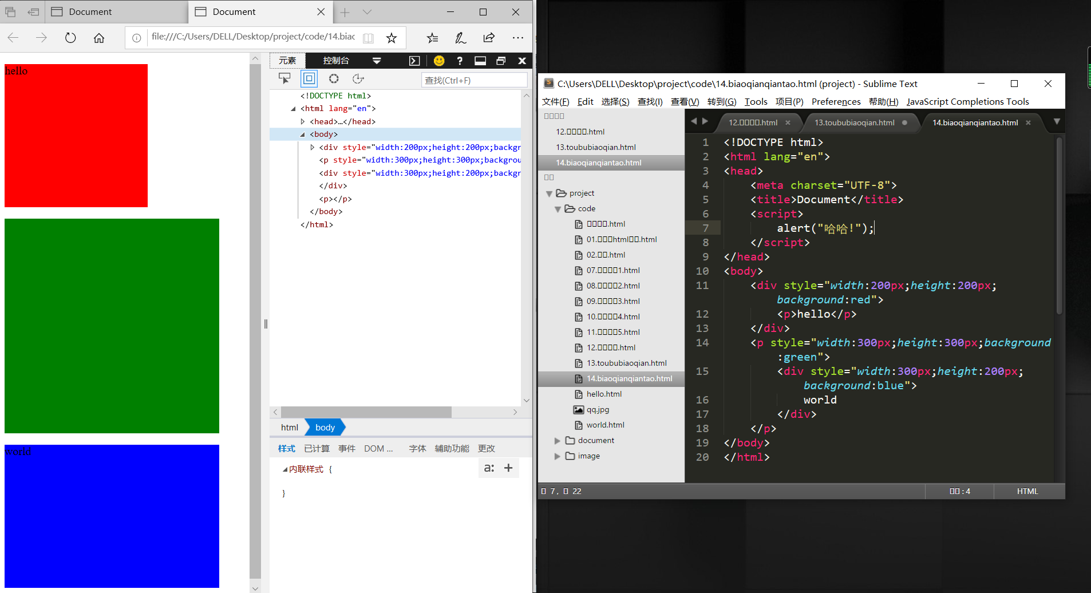Close the 14.biaoqianqiantao.html editor tab
The height and width of the screenshot is (593, 1091).
(x=1028, y=122)
